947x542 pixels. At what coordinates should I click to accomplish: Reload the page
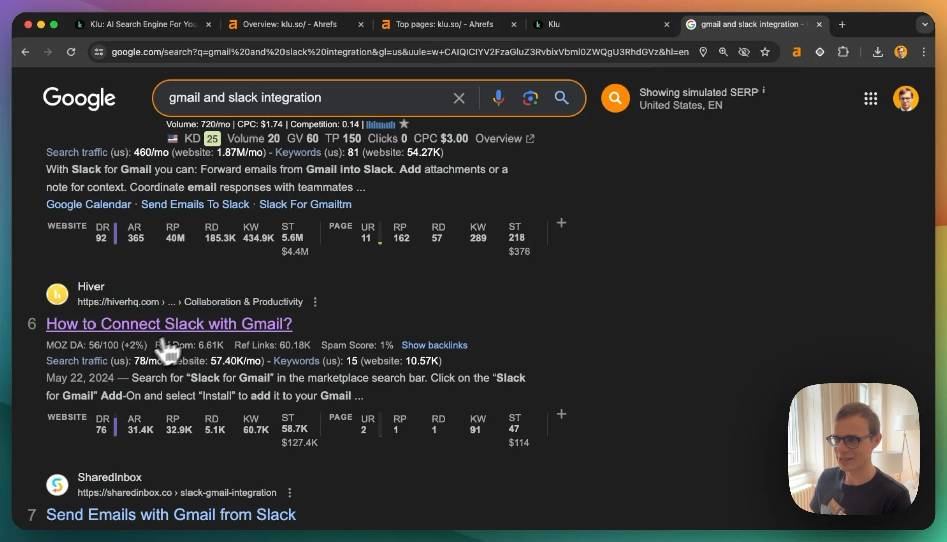(71, 52)
